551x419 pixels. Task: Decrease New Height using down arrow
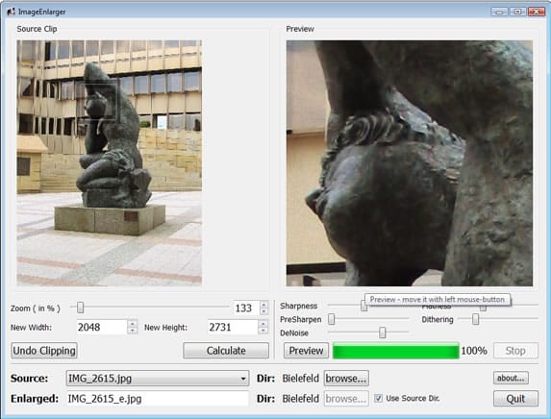[x=263, y=331]
